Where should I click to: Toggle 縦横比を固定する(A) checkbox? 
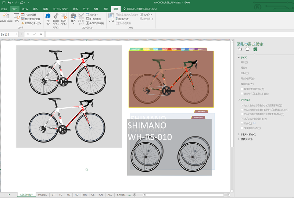pos(242,89)
